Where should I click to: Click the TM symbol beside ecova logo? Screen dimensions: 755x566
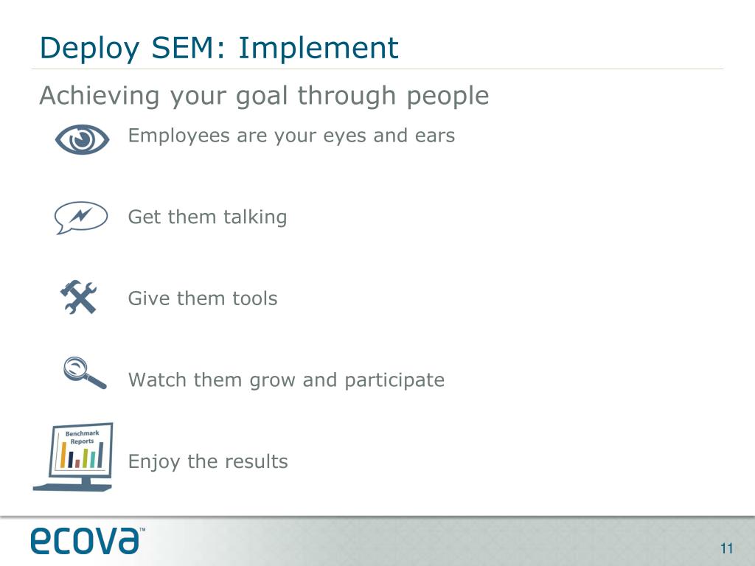(x=142, y=530)
